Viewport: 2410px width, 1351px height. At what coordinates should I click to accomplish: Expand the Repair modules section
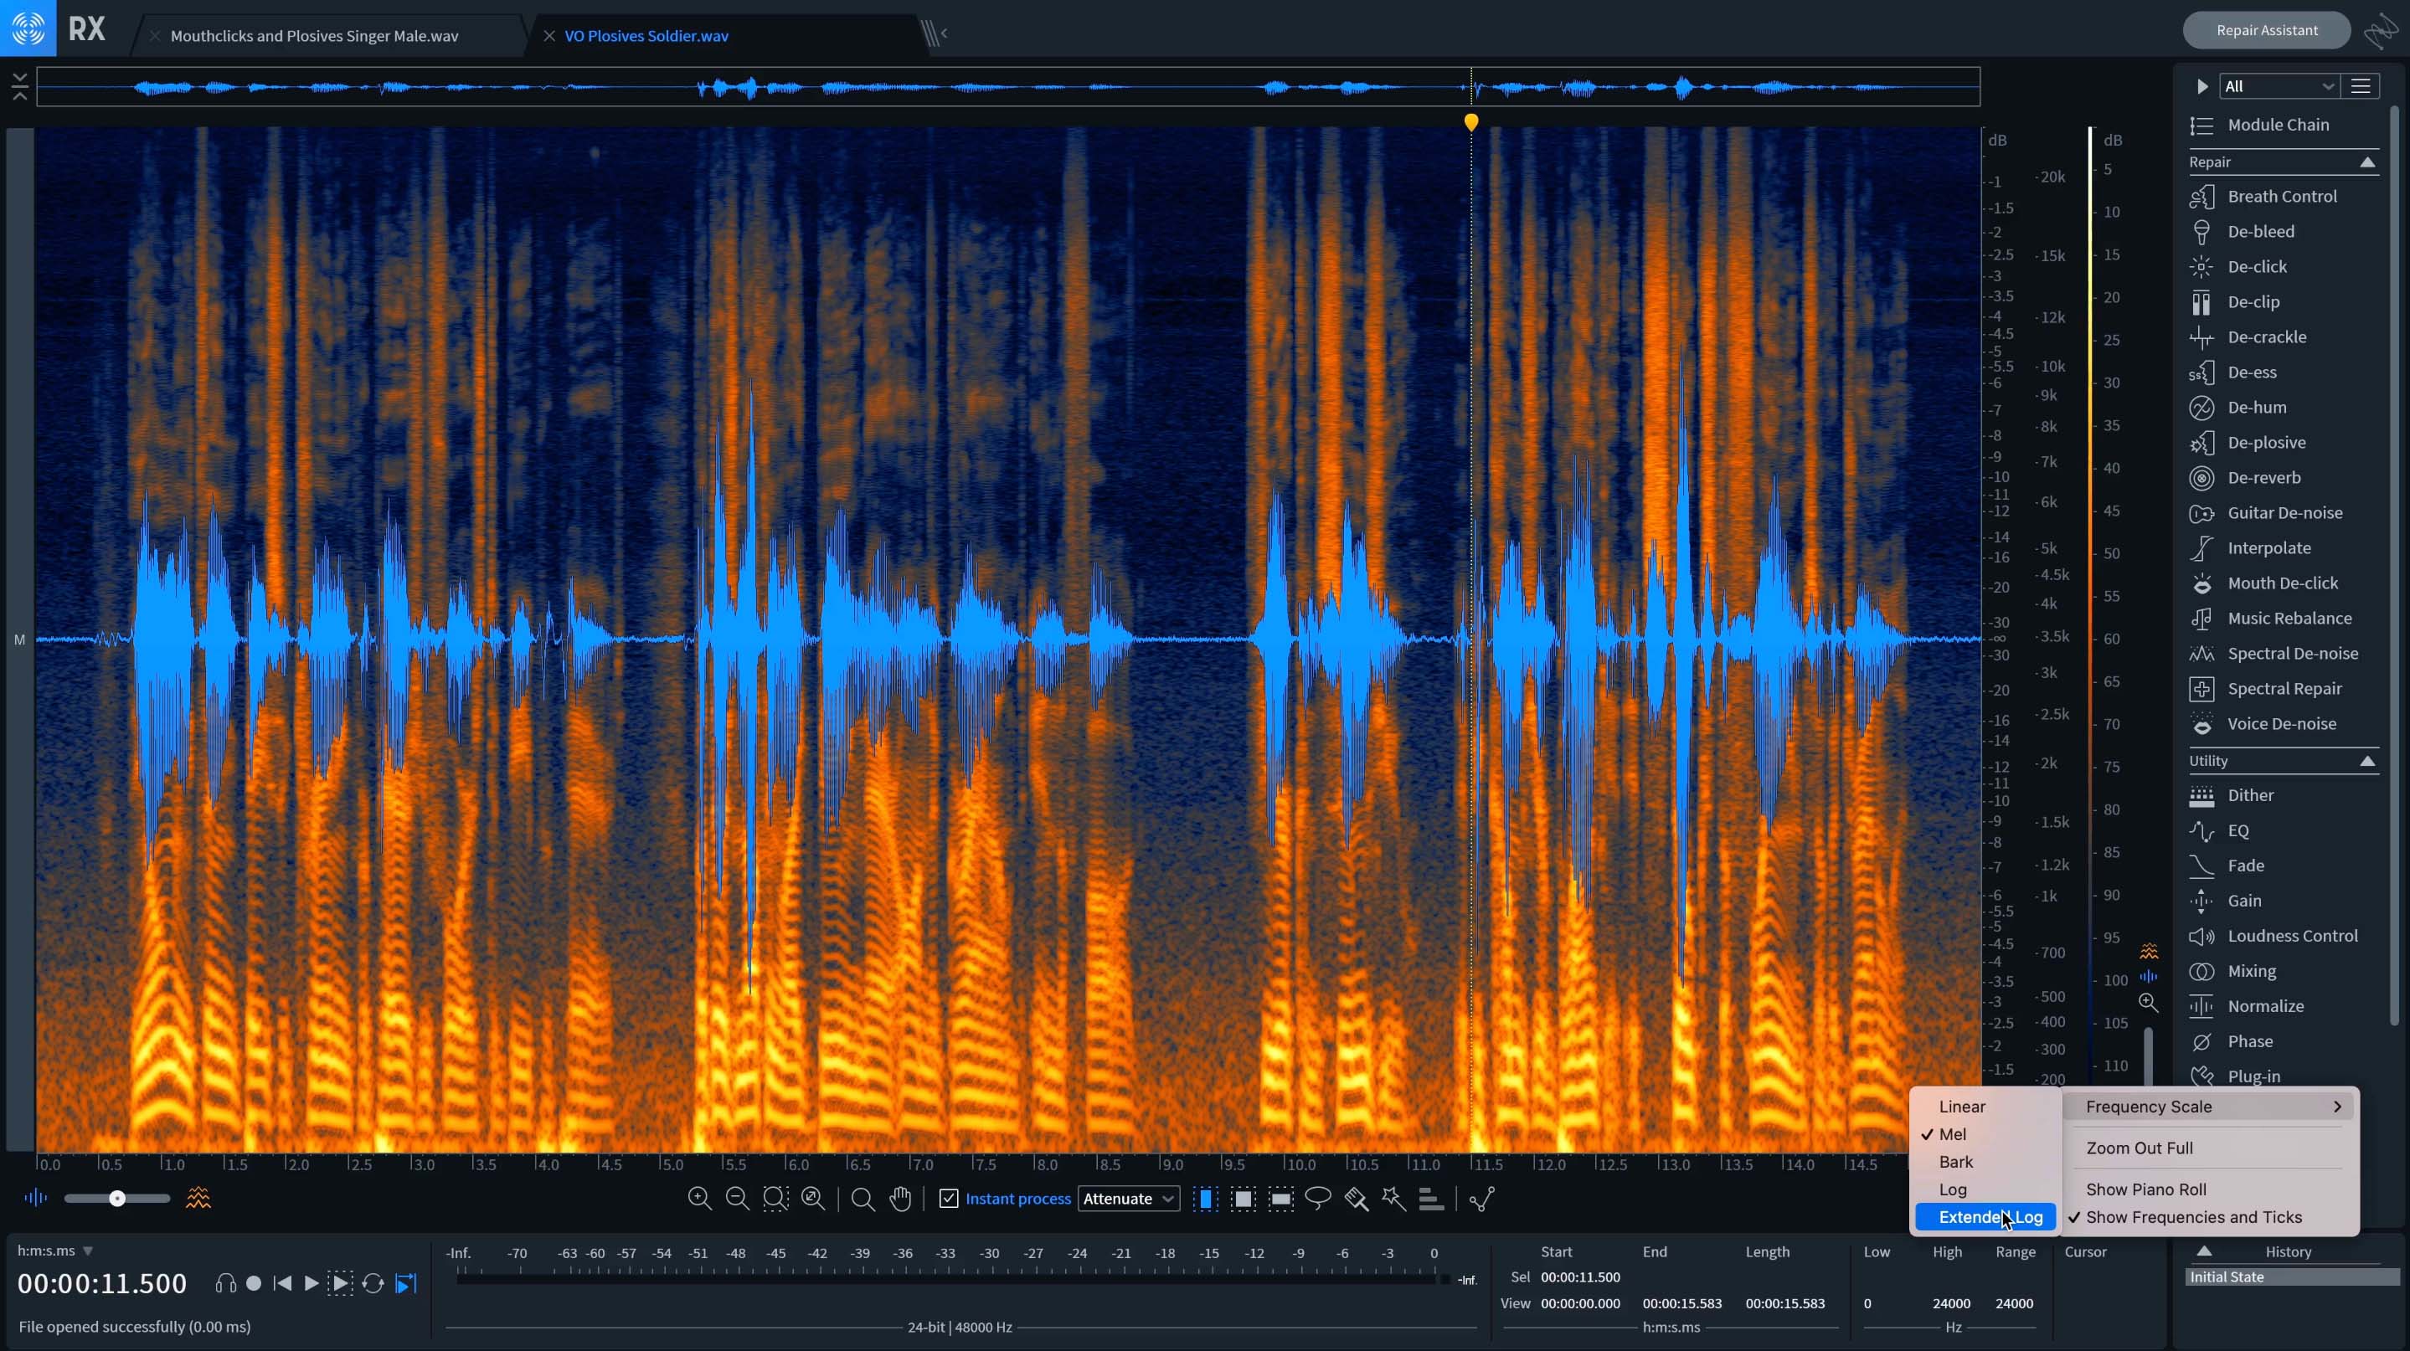point(2371,161)
